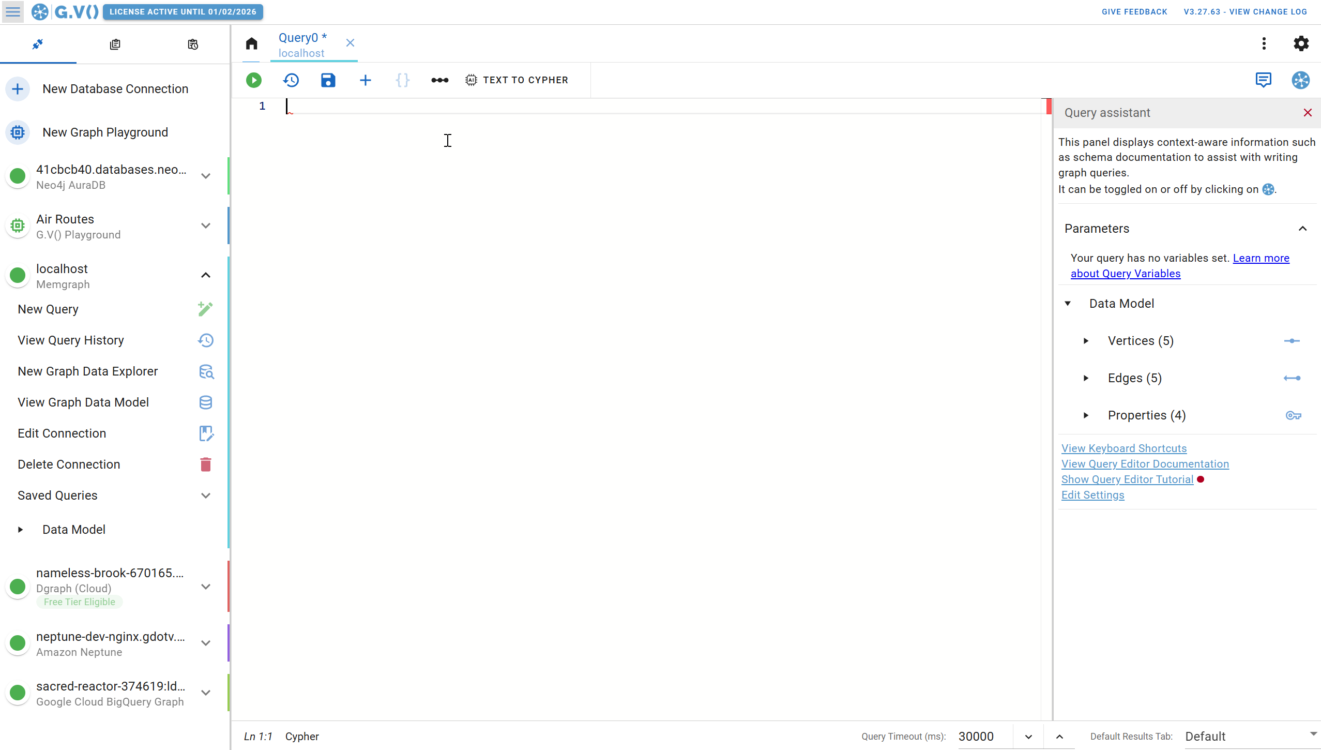Click the key icon beside Properties
This screenshot has height=750, width=1321.
pos(1293,415)
